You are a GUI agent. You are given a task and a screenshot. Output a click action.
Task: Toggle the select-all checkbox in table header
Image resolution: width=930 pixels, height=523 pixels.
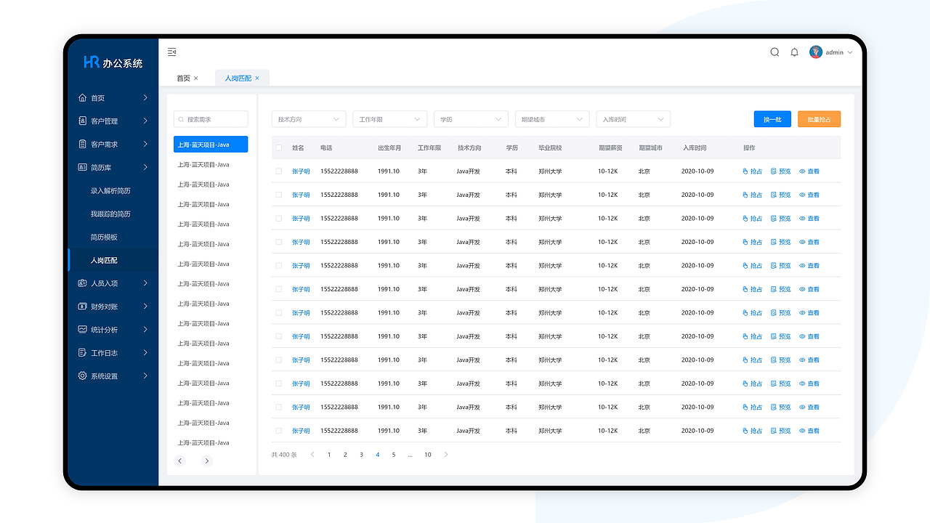pos(279,148)
